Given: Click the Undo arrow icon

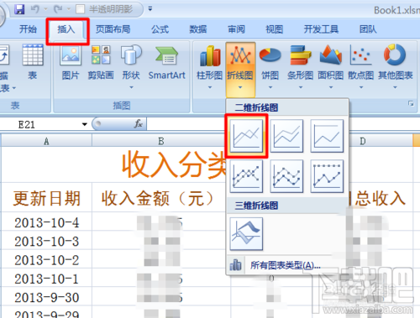Looking at the screenshot, I should point(35,9).
